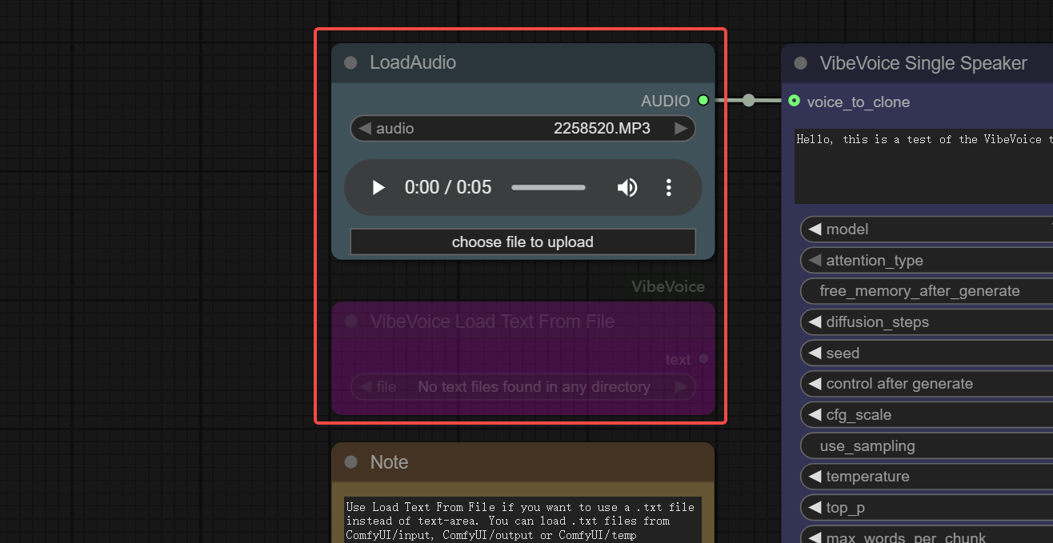Decrease temperature with left arrow
The image size is (1053, 543).
[815, 477]
